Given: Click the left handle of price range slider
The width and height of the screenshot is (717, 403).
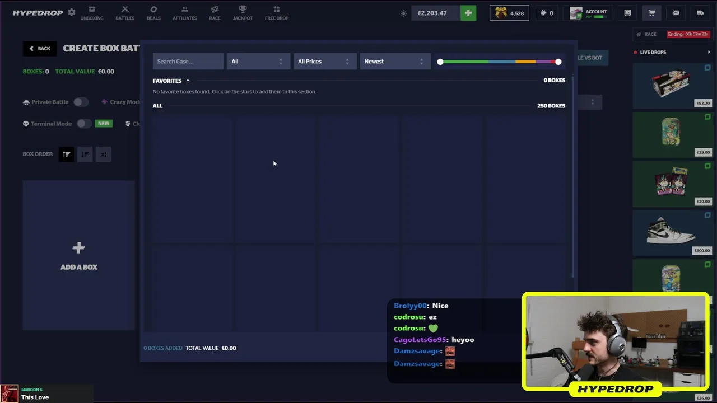Looking at the screenshot, I should pos(440,62).
